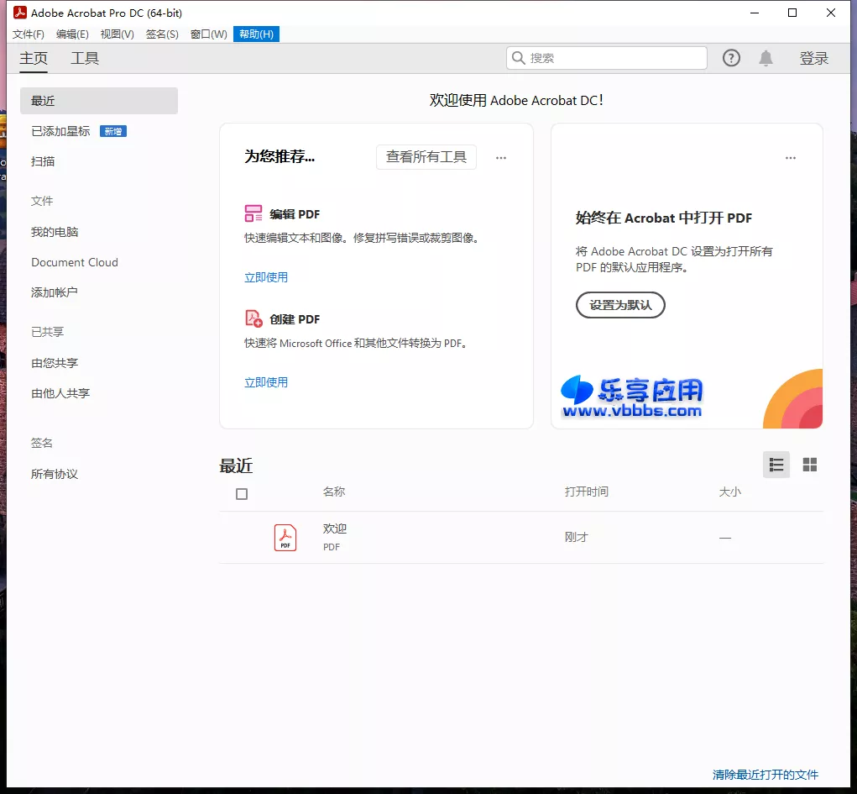Click the 新增 badge next to 已添加星标
The image size is (857, 794).
point(113,131)
